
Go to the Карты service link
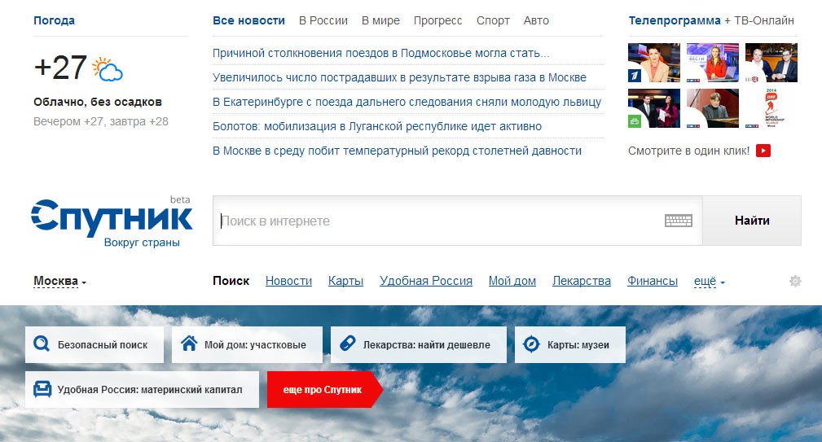click(345, 281)
